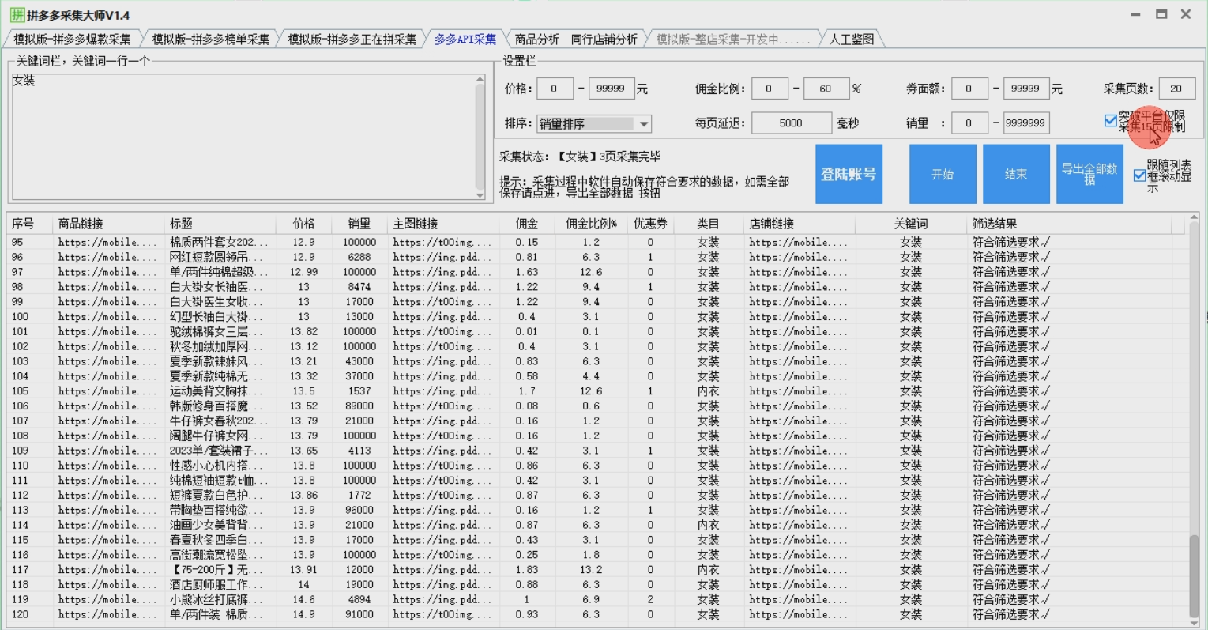1208x630 pixels.
Task: Click the maximum 销量 field showing 9999999
Action: 1025,123
